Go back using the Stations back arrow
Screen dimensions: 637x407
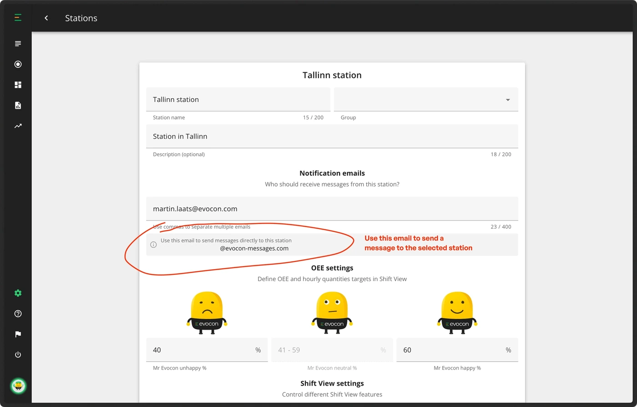point(46,18)
